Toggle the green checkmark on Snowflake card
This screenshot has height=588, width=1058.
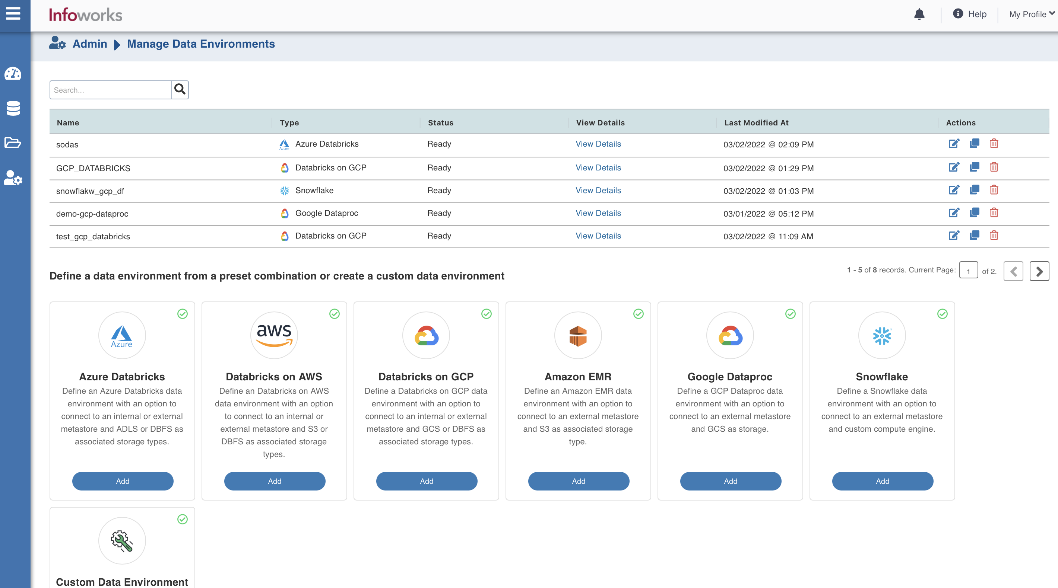942,314
